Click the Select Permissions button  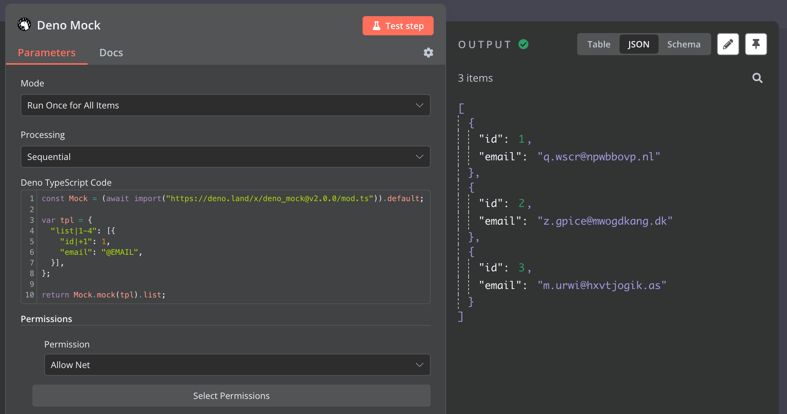(x=231, y=396)
